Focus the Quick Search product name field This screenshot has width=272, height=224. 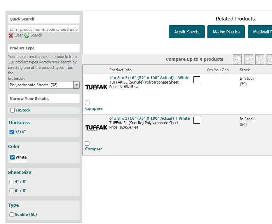pyautogui.click(x=44, y=29)
